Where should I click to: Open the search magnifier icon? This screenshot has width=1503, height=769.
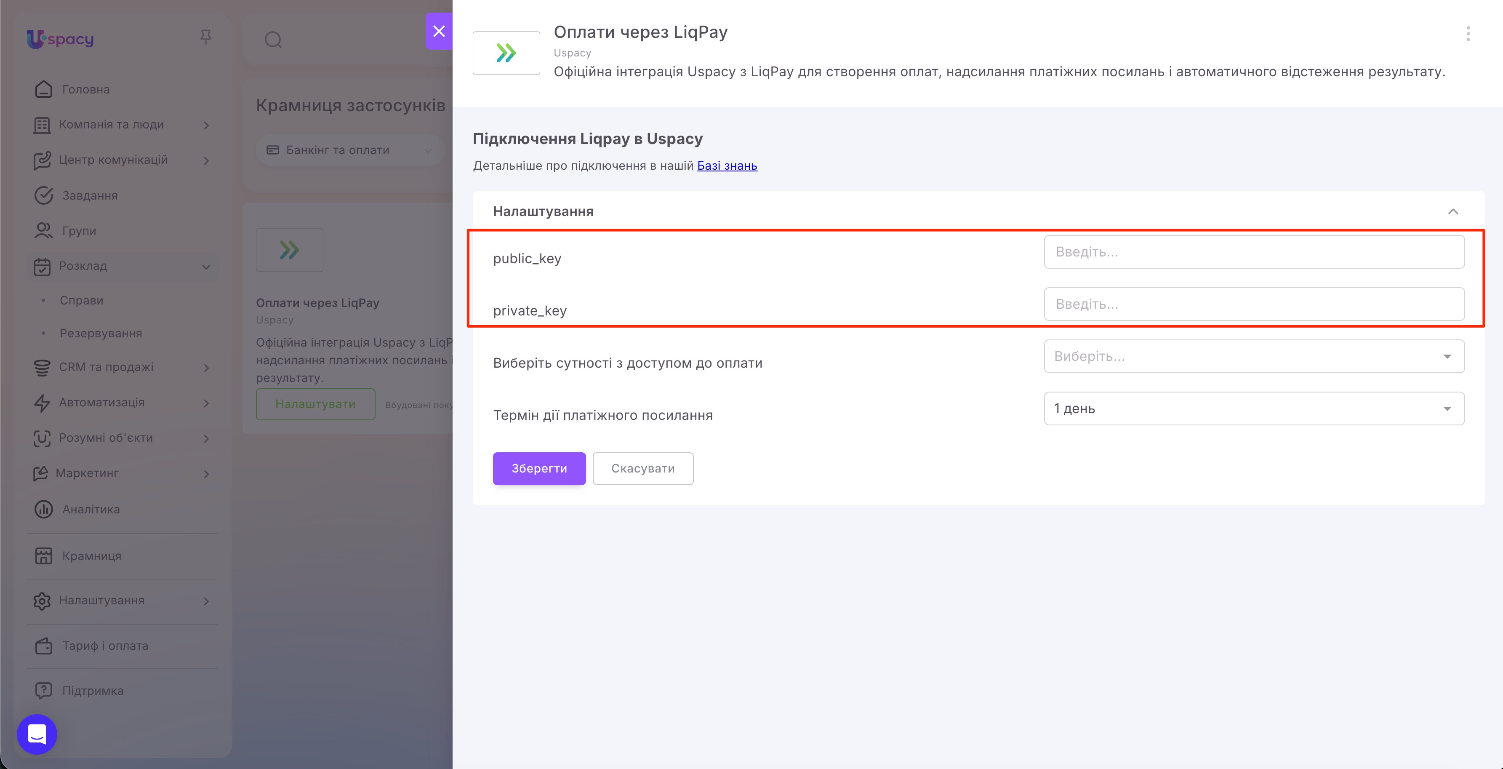point(273,40)
